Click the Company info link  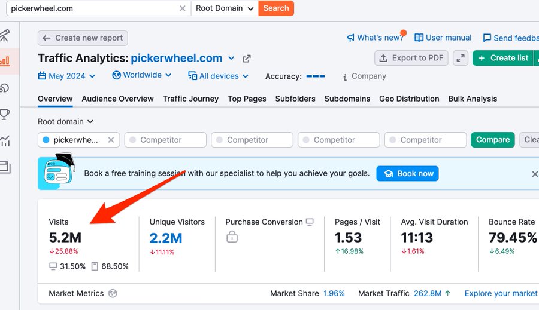368,76
